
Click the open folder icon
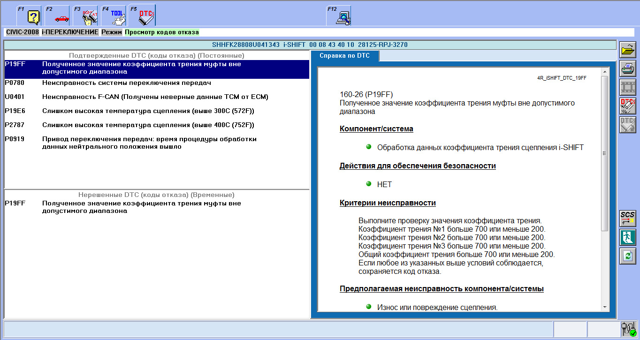(627, 50)
